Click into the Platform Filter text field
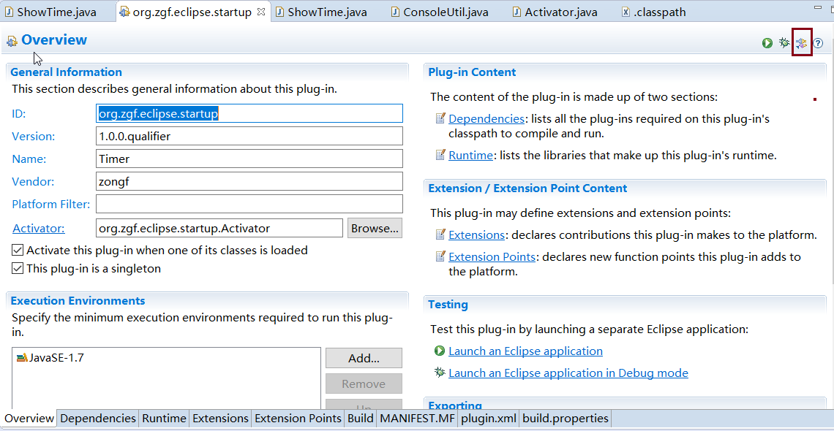The image size is (834, 431). tap(249, 204)
